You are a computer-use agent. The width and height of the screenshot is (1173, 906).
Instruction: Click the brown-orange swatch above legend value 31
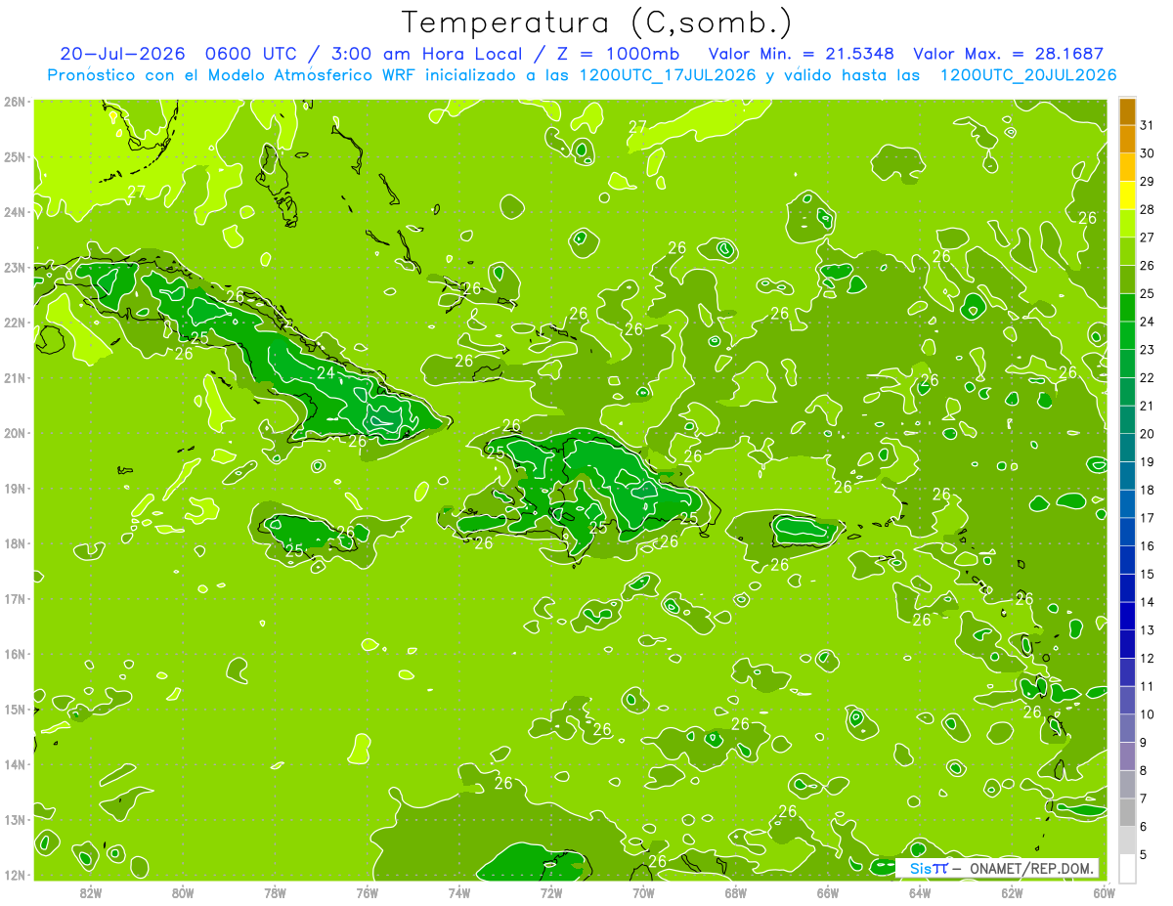1127,112
